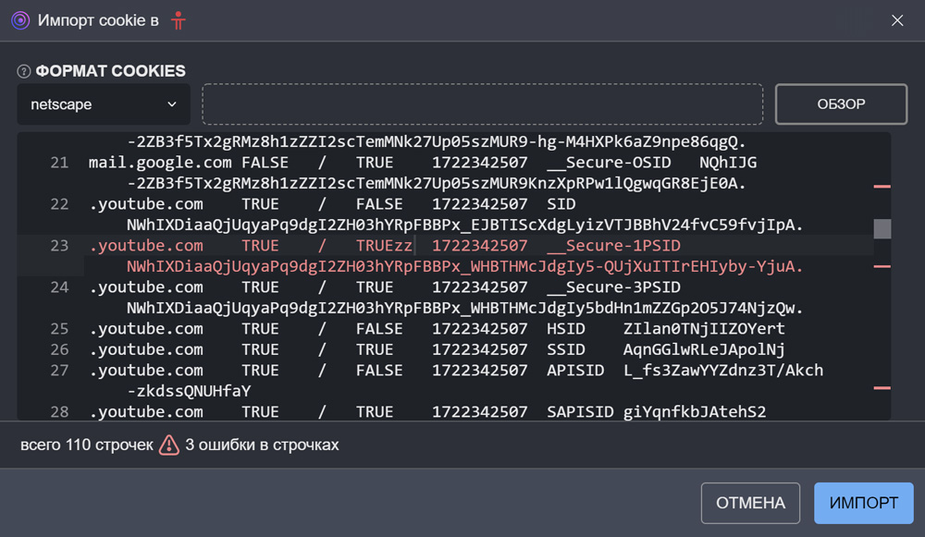Viewport: 925px width, 537px height.
Task: Click __Secure-OSID cookie name
Action: point(610,163)
